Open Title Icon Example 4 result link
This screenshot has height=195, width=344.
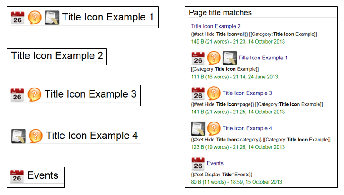click(247, 128)
